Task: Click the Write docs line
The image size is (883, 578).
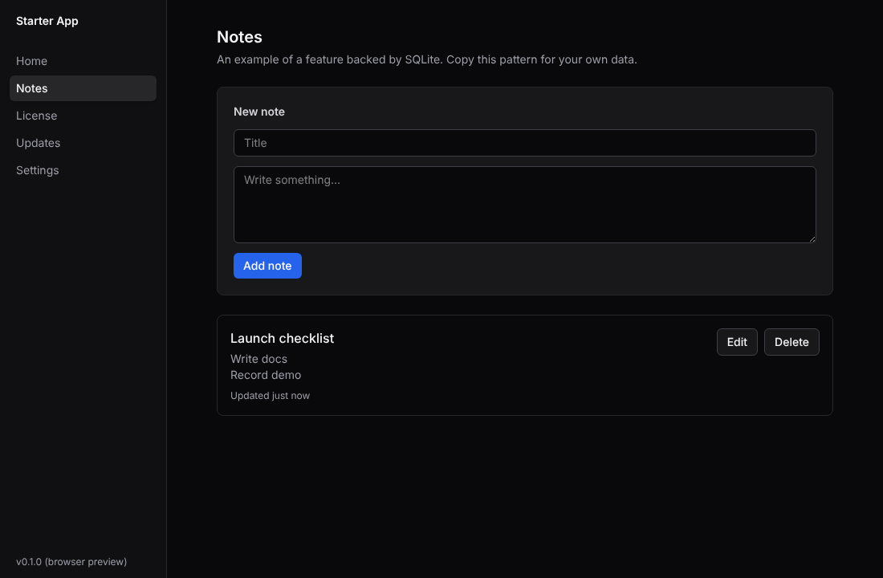Action: click(x=258, y=359)
